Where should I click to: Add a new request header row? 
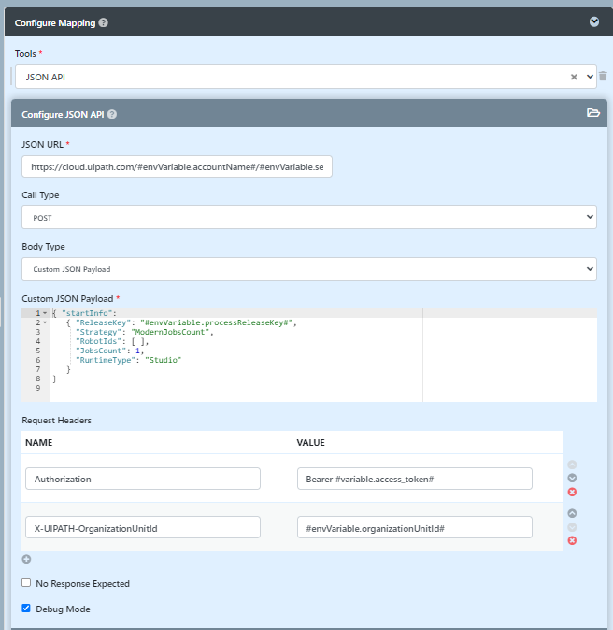pos(26,560)
